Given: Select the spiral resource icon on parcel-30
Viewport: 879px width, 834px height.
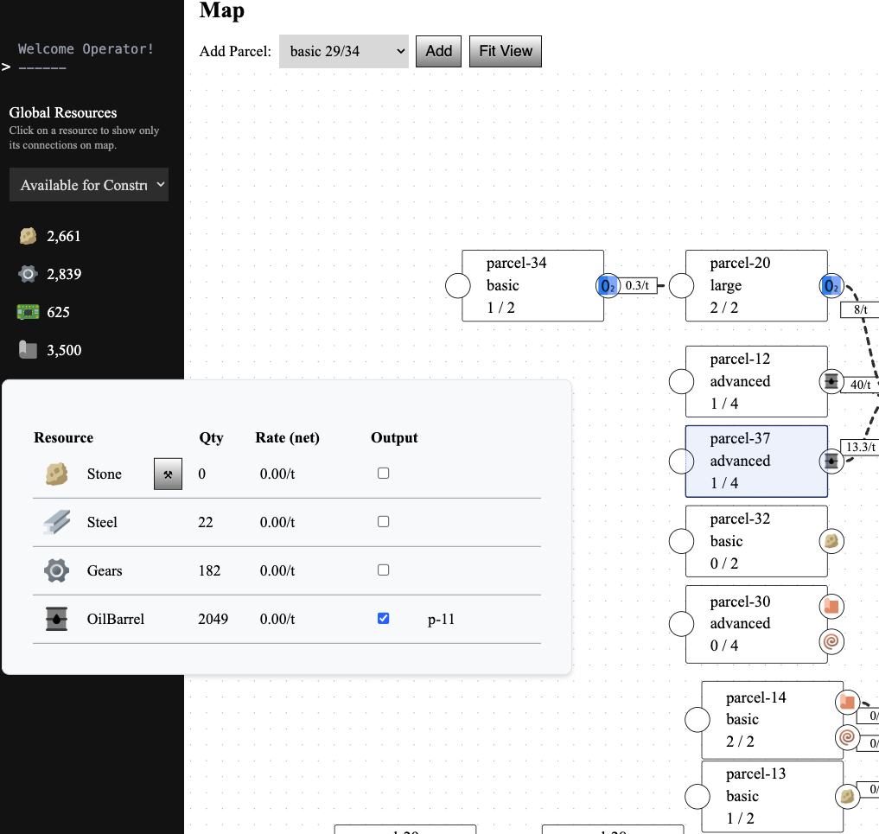Looking at the screenshot, I should 831,643.
